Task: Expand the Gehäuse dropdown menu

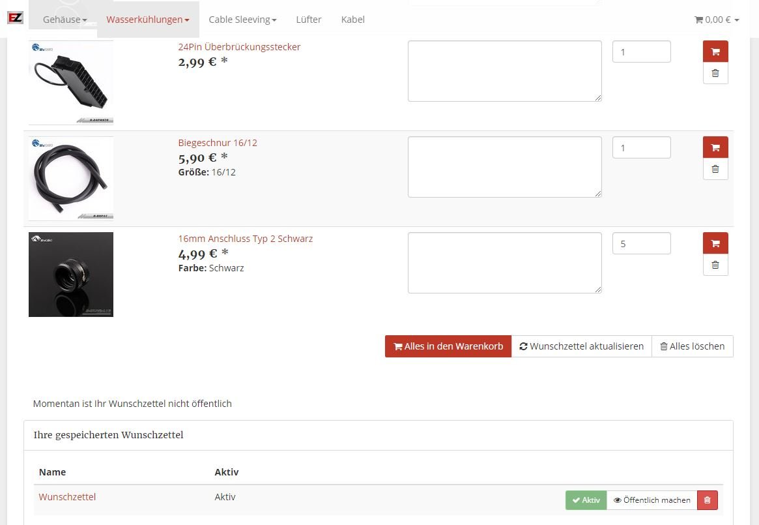Action: coord(64,20)
